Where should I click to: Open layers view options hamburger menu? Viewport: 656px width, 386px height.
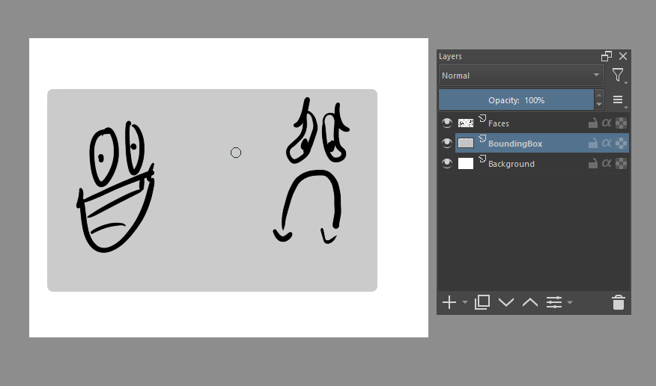[618, 99]
